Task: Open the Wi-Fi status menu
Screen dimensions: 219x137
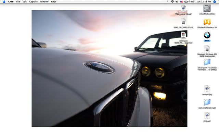Action: (172, 2)
